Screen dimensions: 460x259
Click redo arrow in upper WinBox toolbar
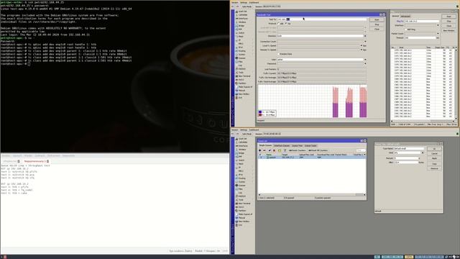(237, 6)
